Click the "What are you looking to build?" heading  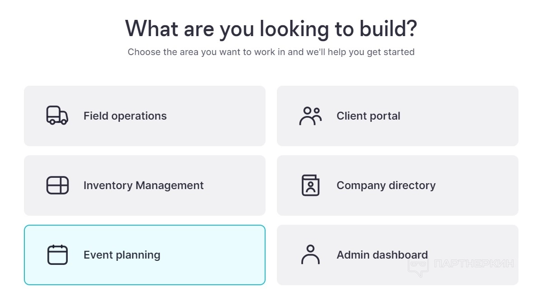pyautogui.click(x=271, y=28)
